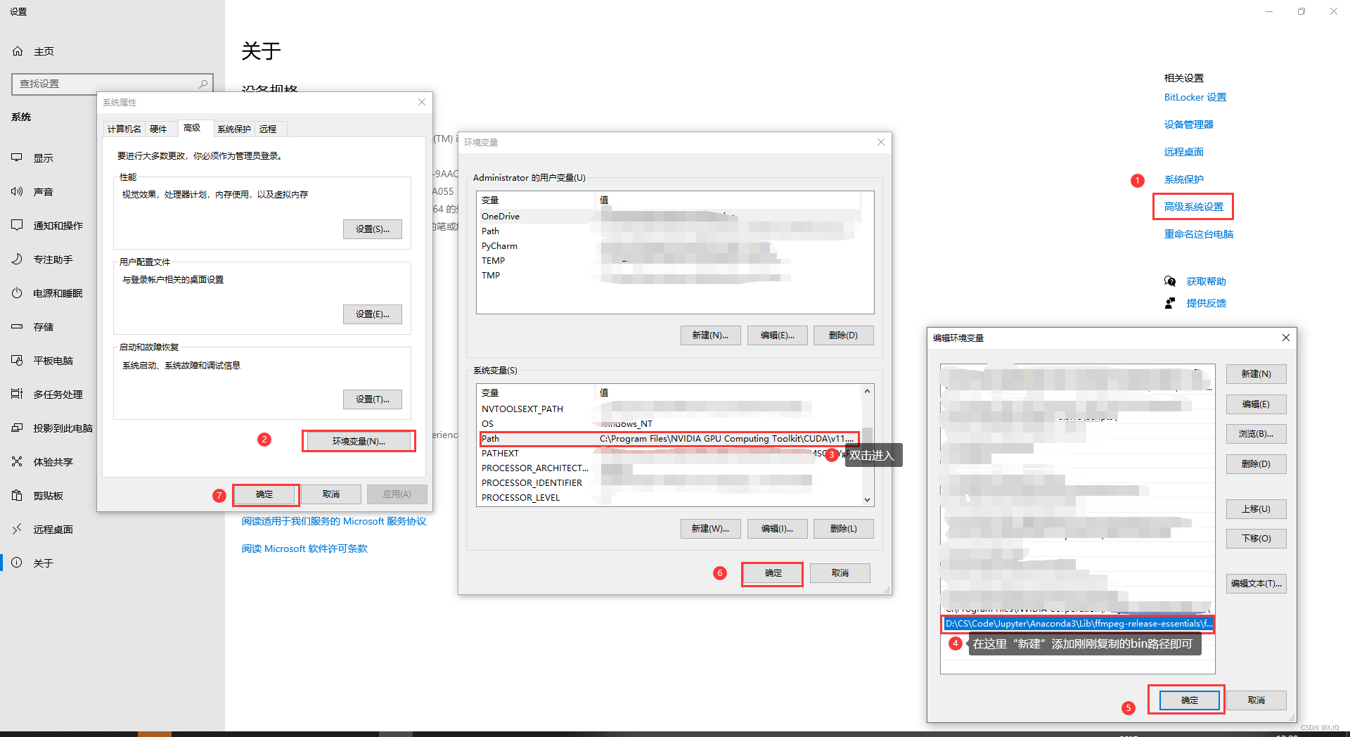The width and height of the screenshot is (1350, 737).
Task: Open Storage sidebar icon
Action: tap(17, 327)
